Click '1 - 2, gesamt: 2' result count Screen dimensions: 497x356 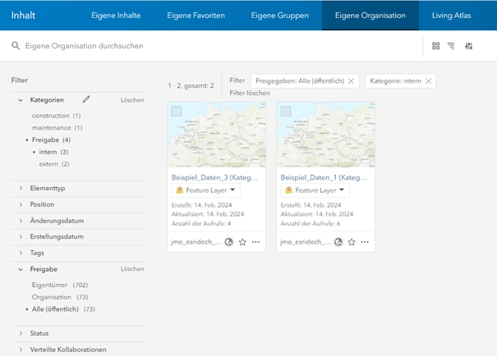tap(191, 86)
